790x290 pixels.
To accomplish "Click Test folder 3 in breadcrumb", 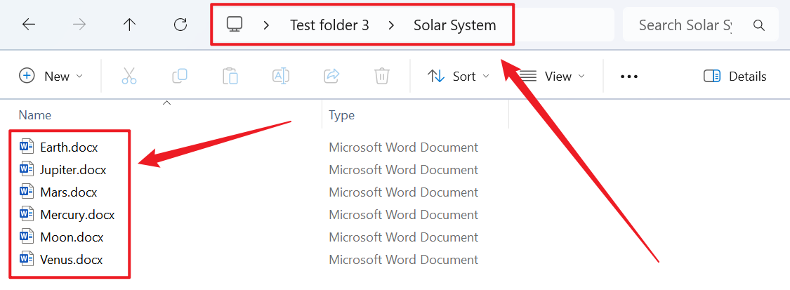I will coord(329,25).
